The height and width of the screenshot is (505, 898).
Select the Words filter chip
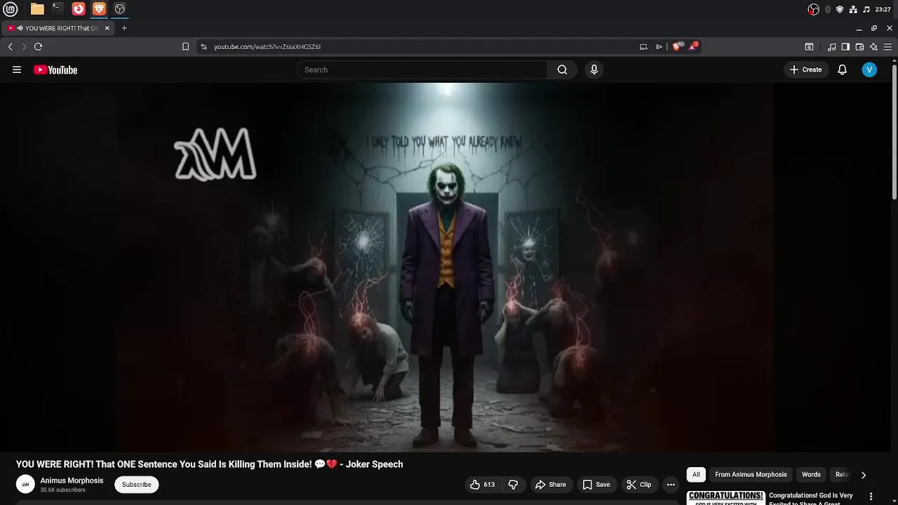pyautogui.click(x=811, y=475)
